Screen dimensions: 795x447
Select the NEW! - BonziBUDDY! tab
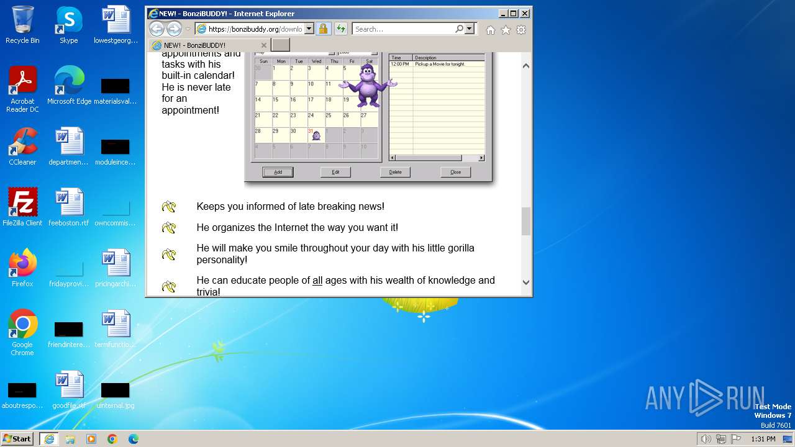(x=209, y=45)
